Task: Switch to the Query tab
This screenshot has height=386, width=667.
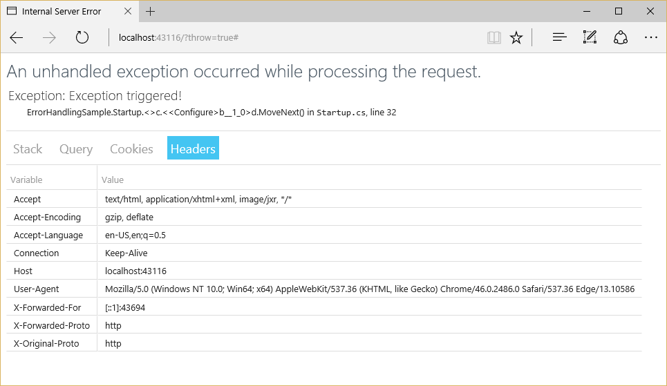Action: pyautogui.click(x=76, y=148)
